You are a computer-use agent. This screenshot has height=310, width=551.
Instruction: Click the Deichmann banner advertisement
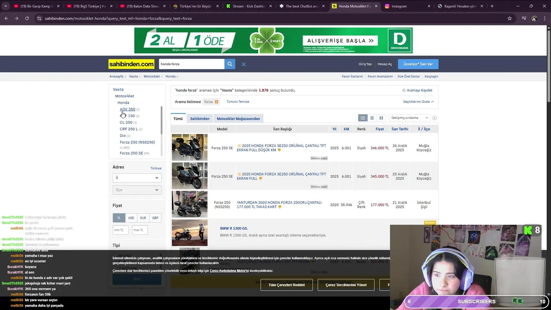pyautogui.click(x=273, y=40)
